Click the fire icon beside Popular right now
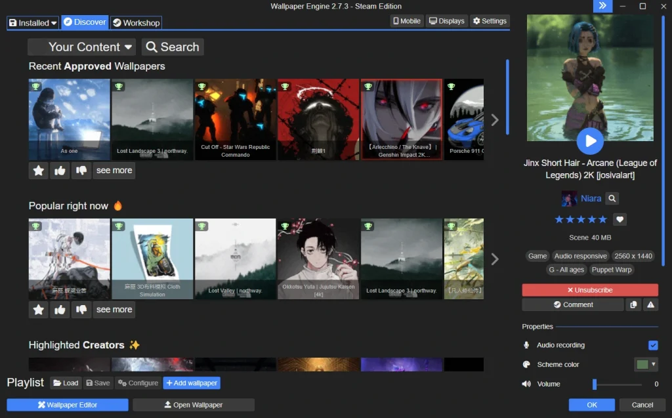The height and width of the screenshot is (418, 672). [118, 206]
